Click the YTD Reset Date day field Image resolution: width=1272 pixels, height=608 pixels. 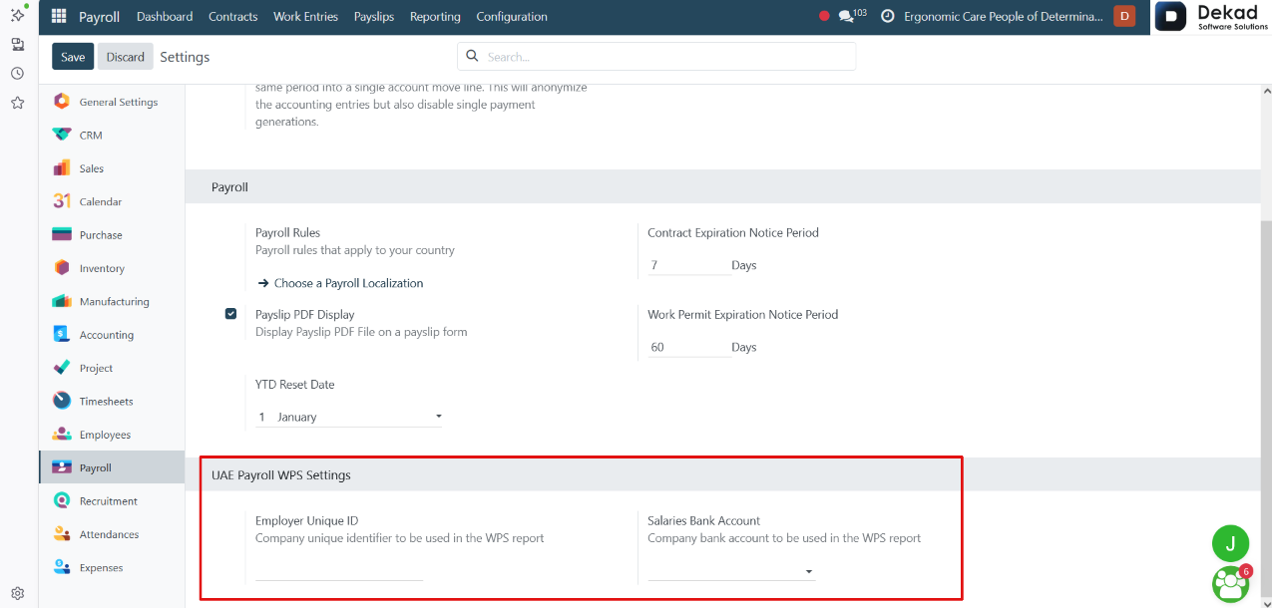tap(263, 417)
